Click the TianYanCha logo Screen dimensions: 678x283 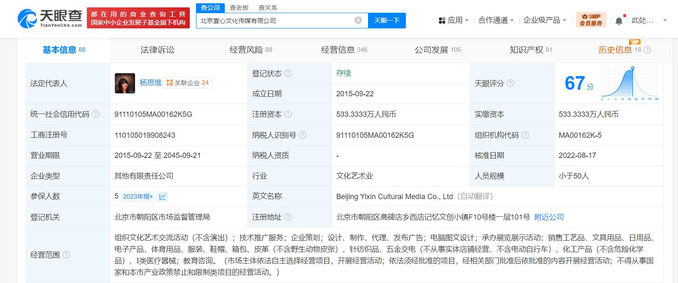pos(50,19)
